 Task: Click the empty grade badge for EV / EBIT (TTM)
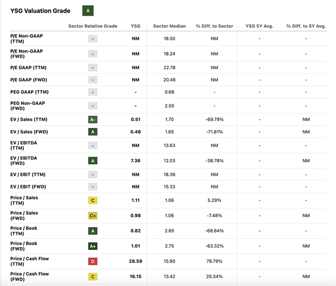(x=93, y=175)
